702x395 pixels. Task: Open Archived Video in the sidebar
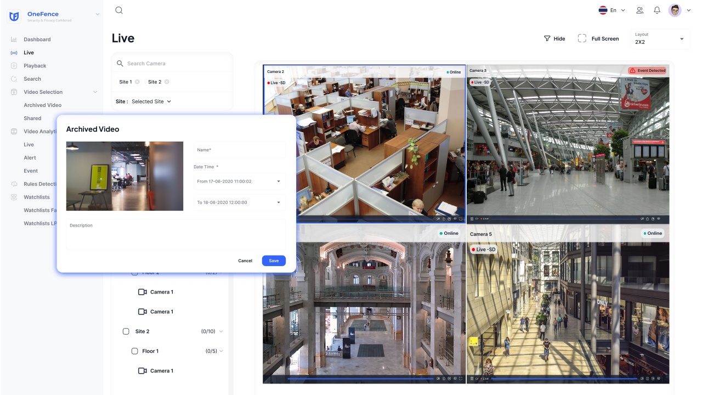[43, 105]
